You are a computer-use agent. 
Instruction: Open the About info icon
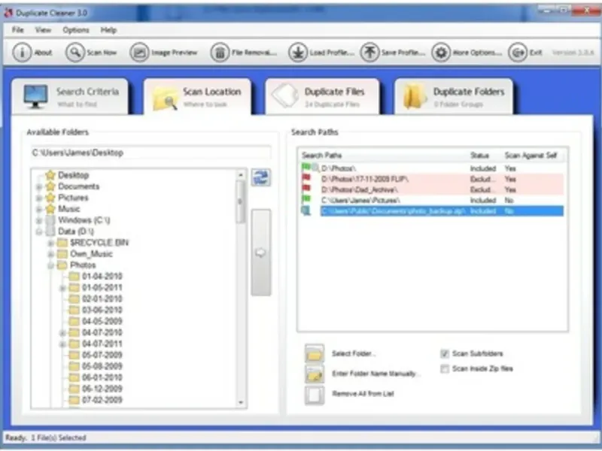click(22, 52)
